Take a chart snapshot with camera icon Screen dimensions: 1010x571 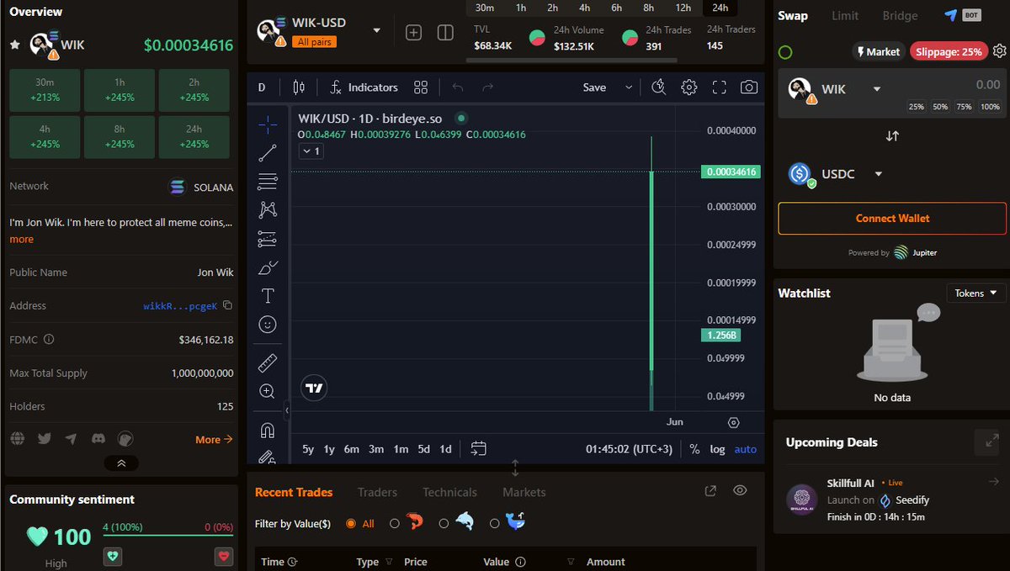pyautogui.click(x=748, y=87)
